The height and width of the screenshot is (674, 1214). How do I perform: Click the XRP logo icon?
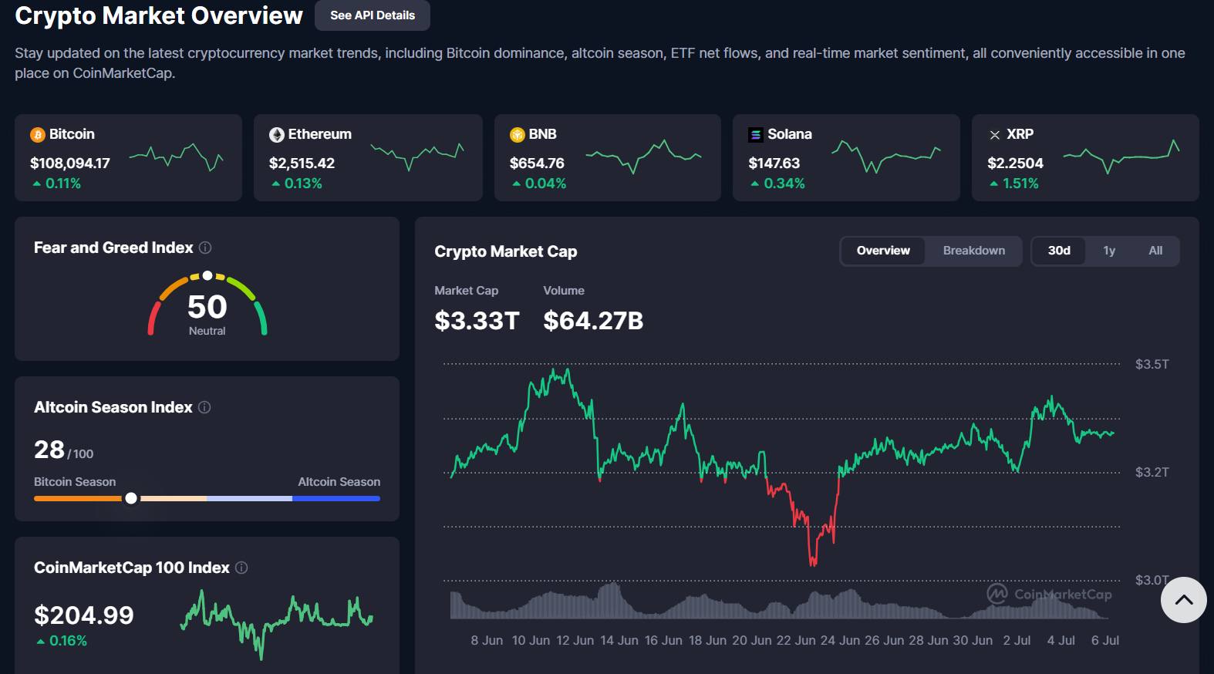[995, 135]
